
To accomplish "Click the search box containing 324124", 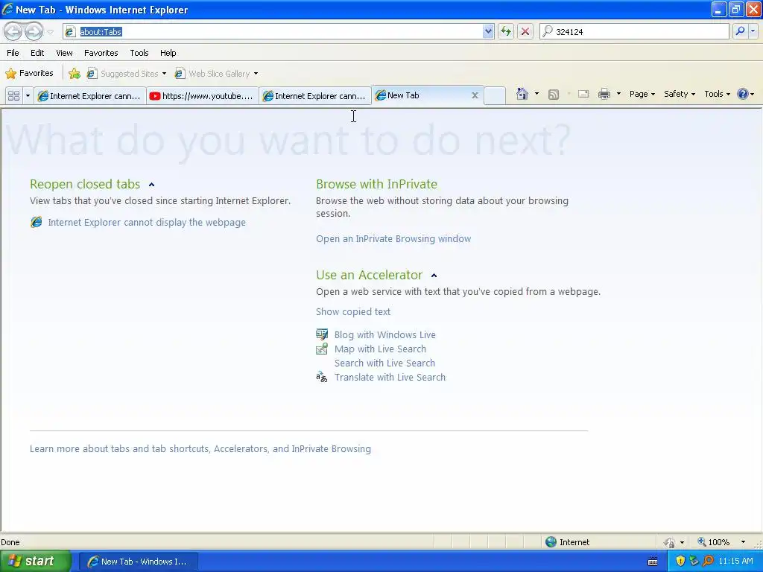I will 634,31.
